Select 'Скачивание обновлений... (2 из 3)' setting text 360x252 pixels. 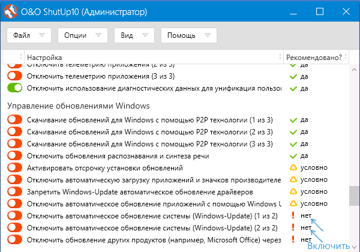tap(149, 132)
